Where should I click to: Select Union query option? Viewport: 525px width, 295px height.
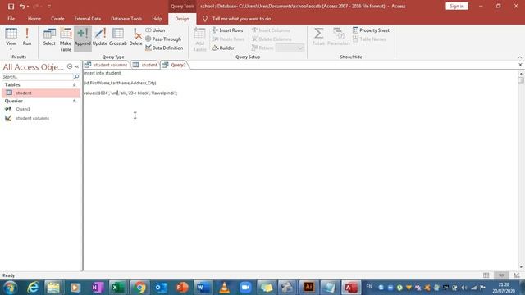(155, 30)
